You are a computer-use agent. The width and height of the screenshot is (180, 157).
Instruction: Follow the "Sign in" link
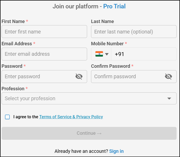(117, 151)
